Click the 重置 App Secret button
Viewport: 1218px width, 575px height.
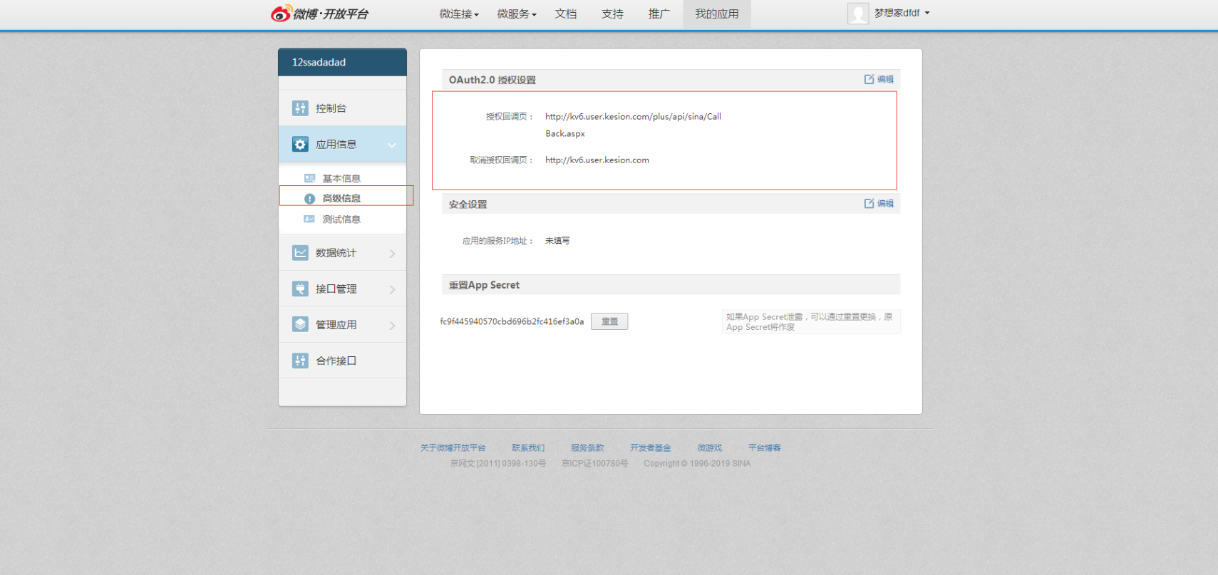609,321
